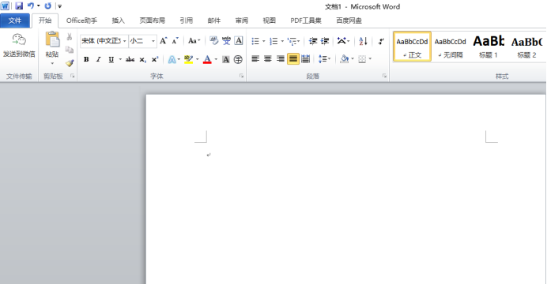Select the 正文 style
547x284 pixels.
(412, 47)
